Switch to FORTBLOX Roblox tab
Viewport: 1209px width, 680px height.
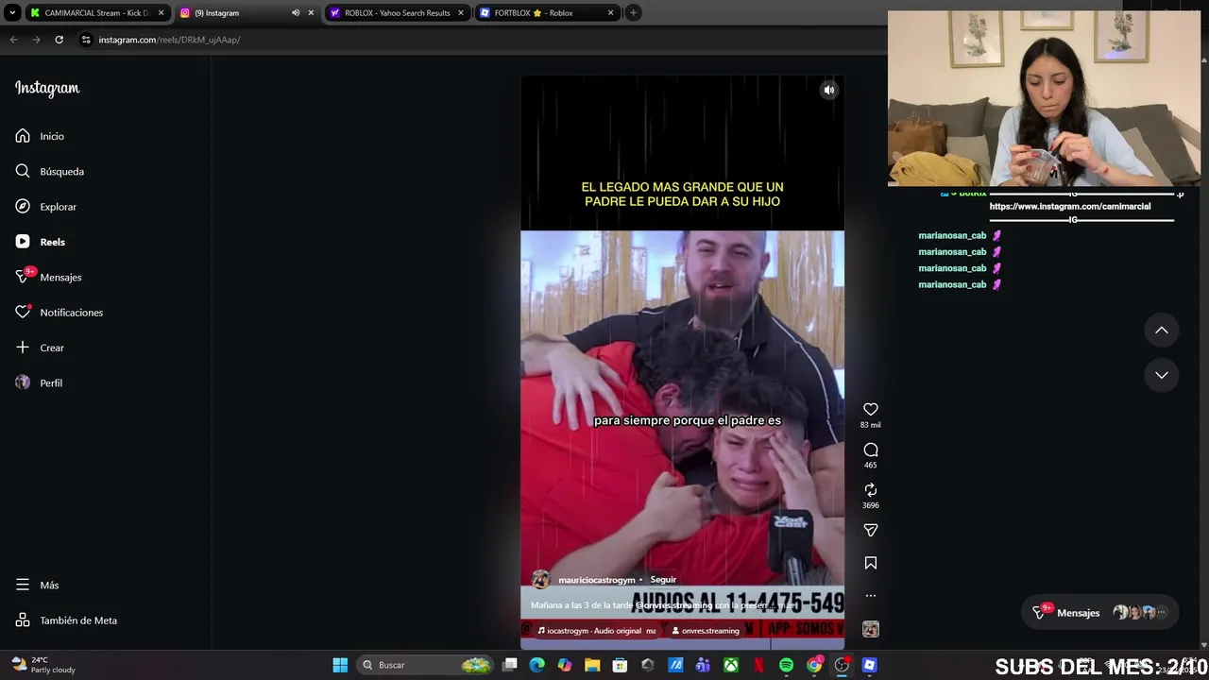(x=546, y=13)
